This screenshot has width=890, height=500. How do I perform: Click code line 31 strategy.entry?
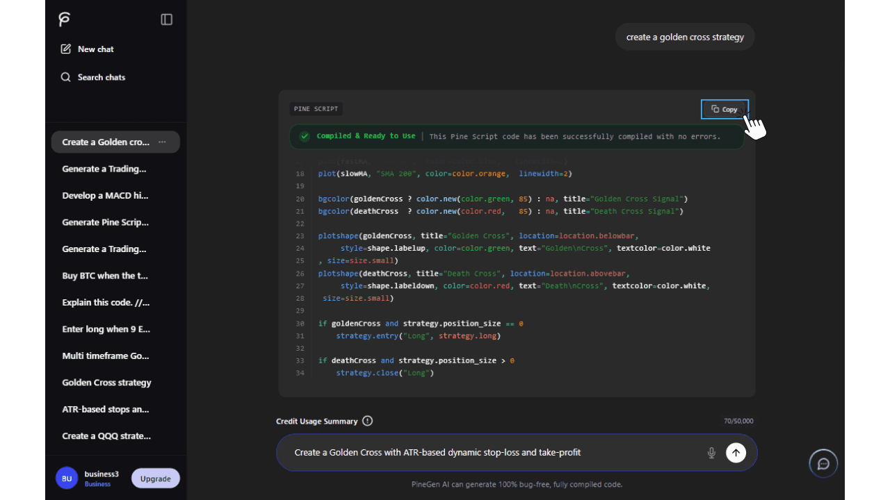(x=418, y=336)
